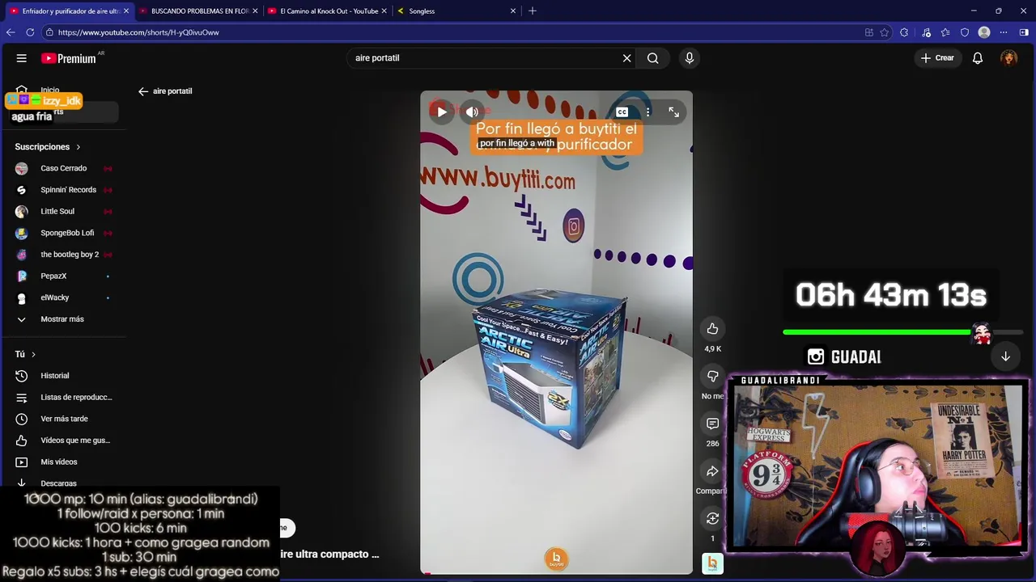Click the magnifying glass search button
This screenshot has width=1036, height=582.
652,58
